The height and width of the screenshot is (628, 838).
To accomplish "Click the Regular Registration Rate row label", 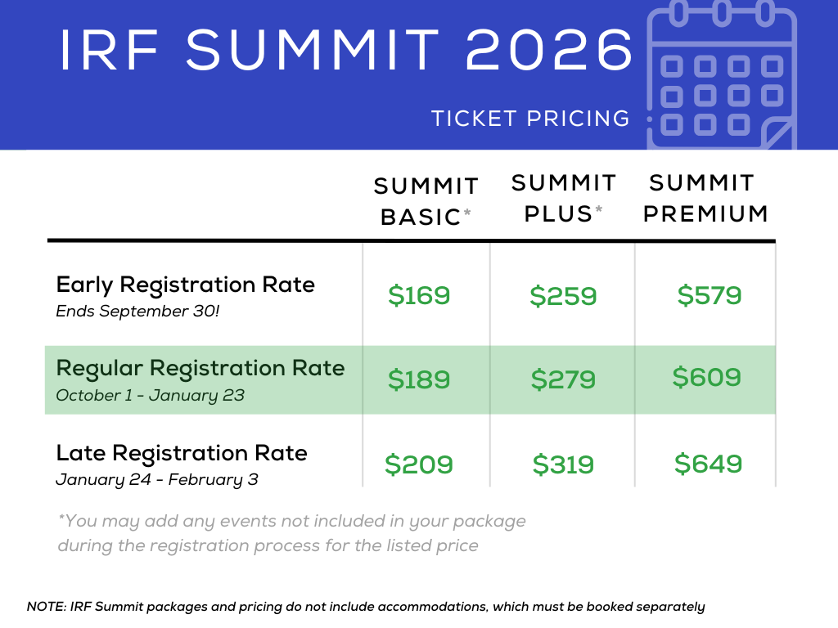I will (200, 369).
